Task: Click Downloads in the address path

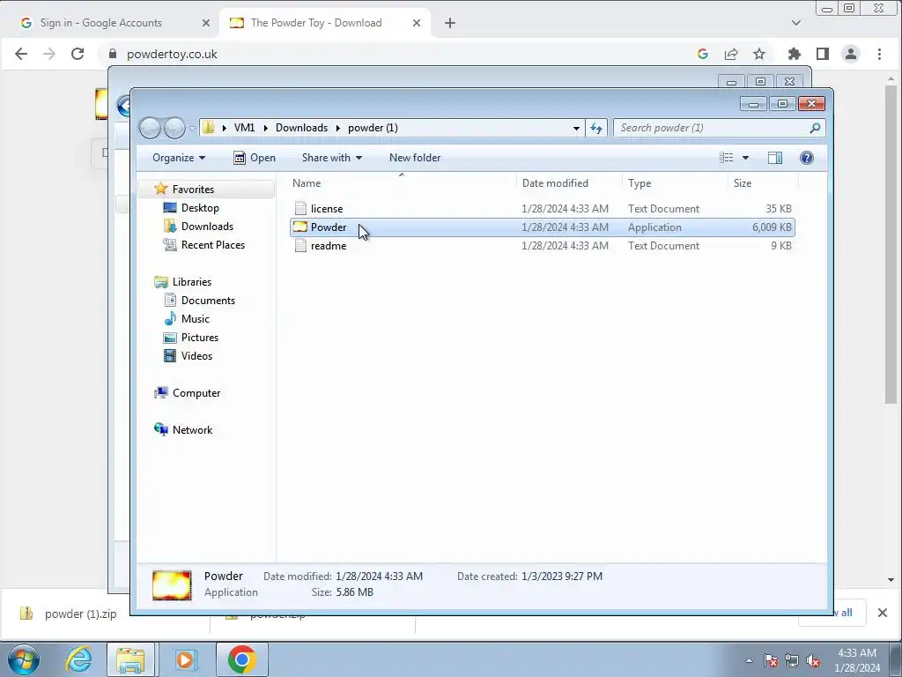Action: (301, 128)
